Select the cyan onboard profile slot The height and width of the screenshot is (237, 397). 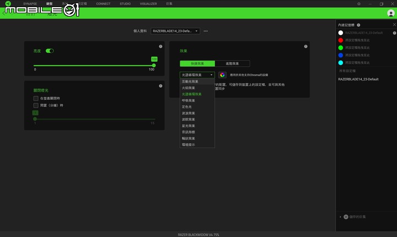(x=341, y=62)
